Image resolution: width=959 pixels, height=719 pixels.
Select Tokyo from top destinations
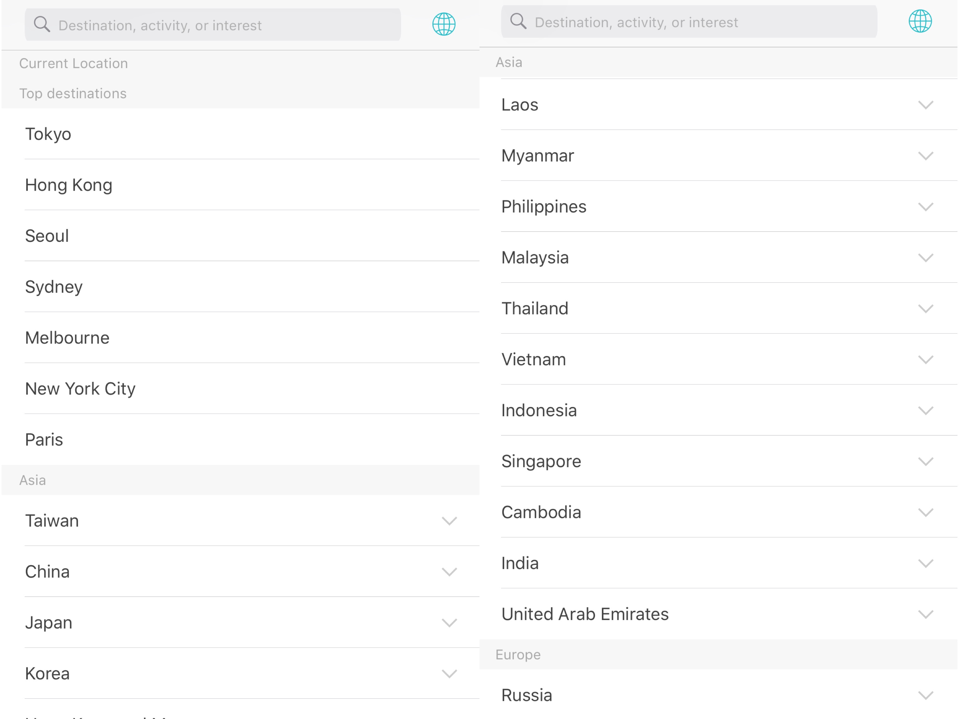tap(48, 134)
